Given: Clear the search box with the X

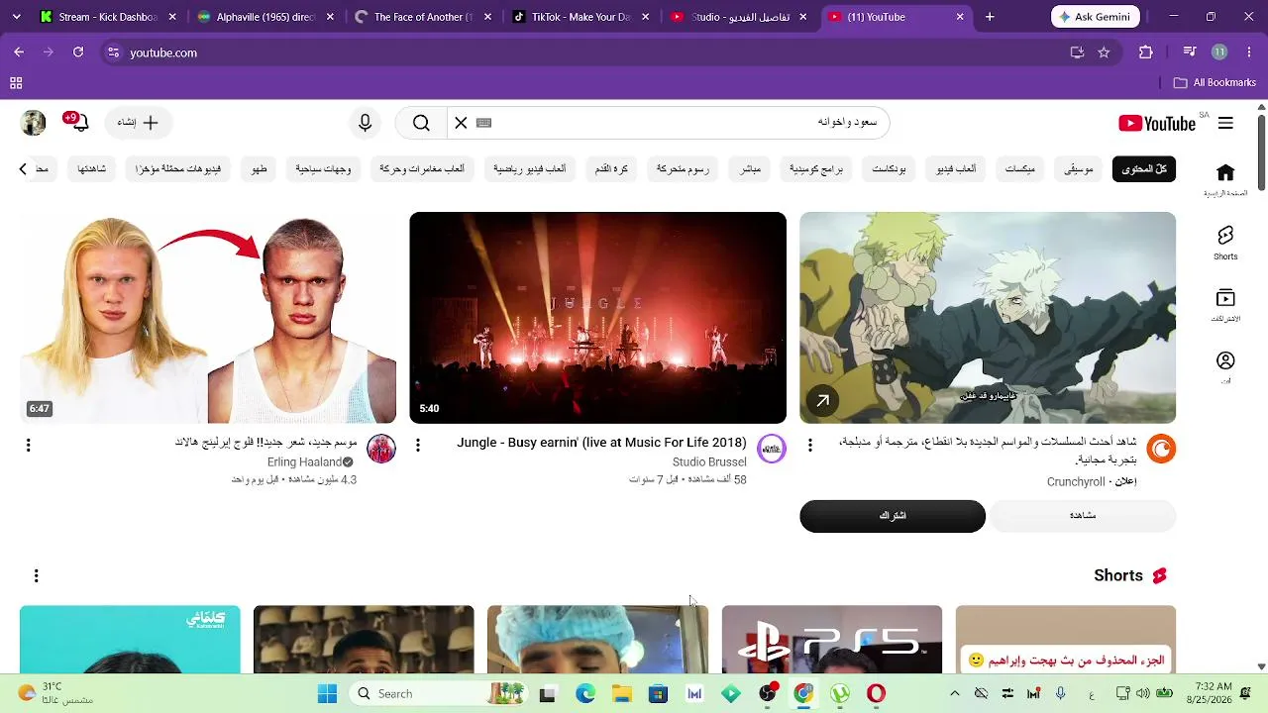Looking at the screenshot, I should coord(461,123).
